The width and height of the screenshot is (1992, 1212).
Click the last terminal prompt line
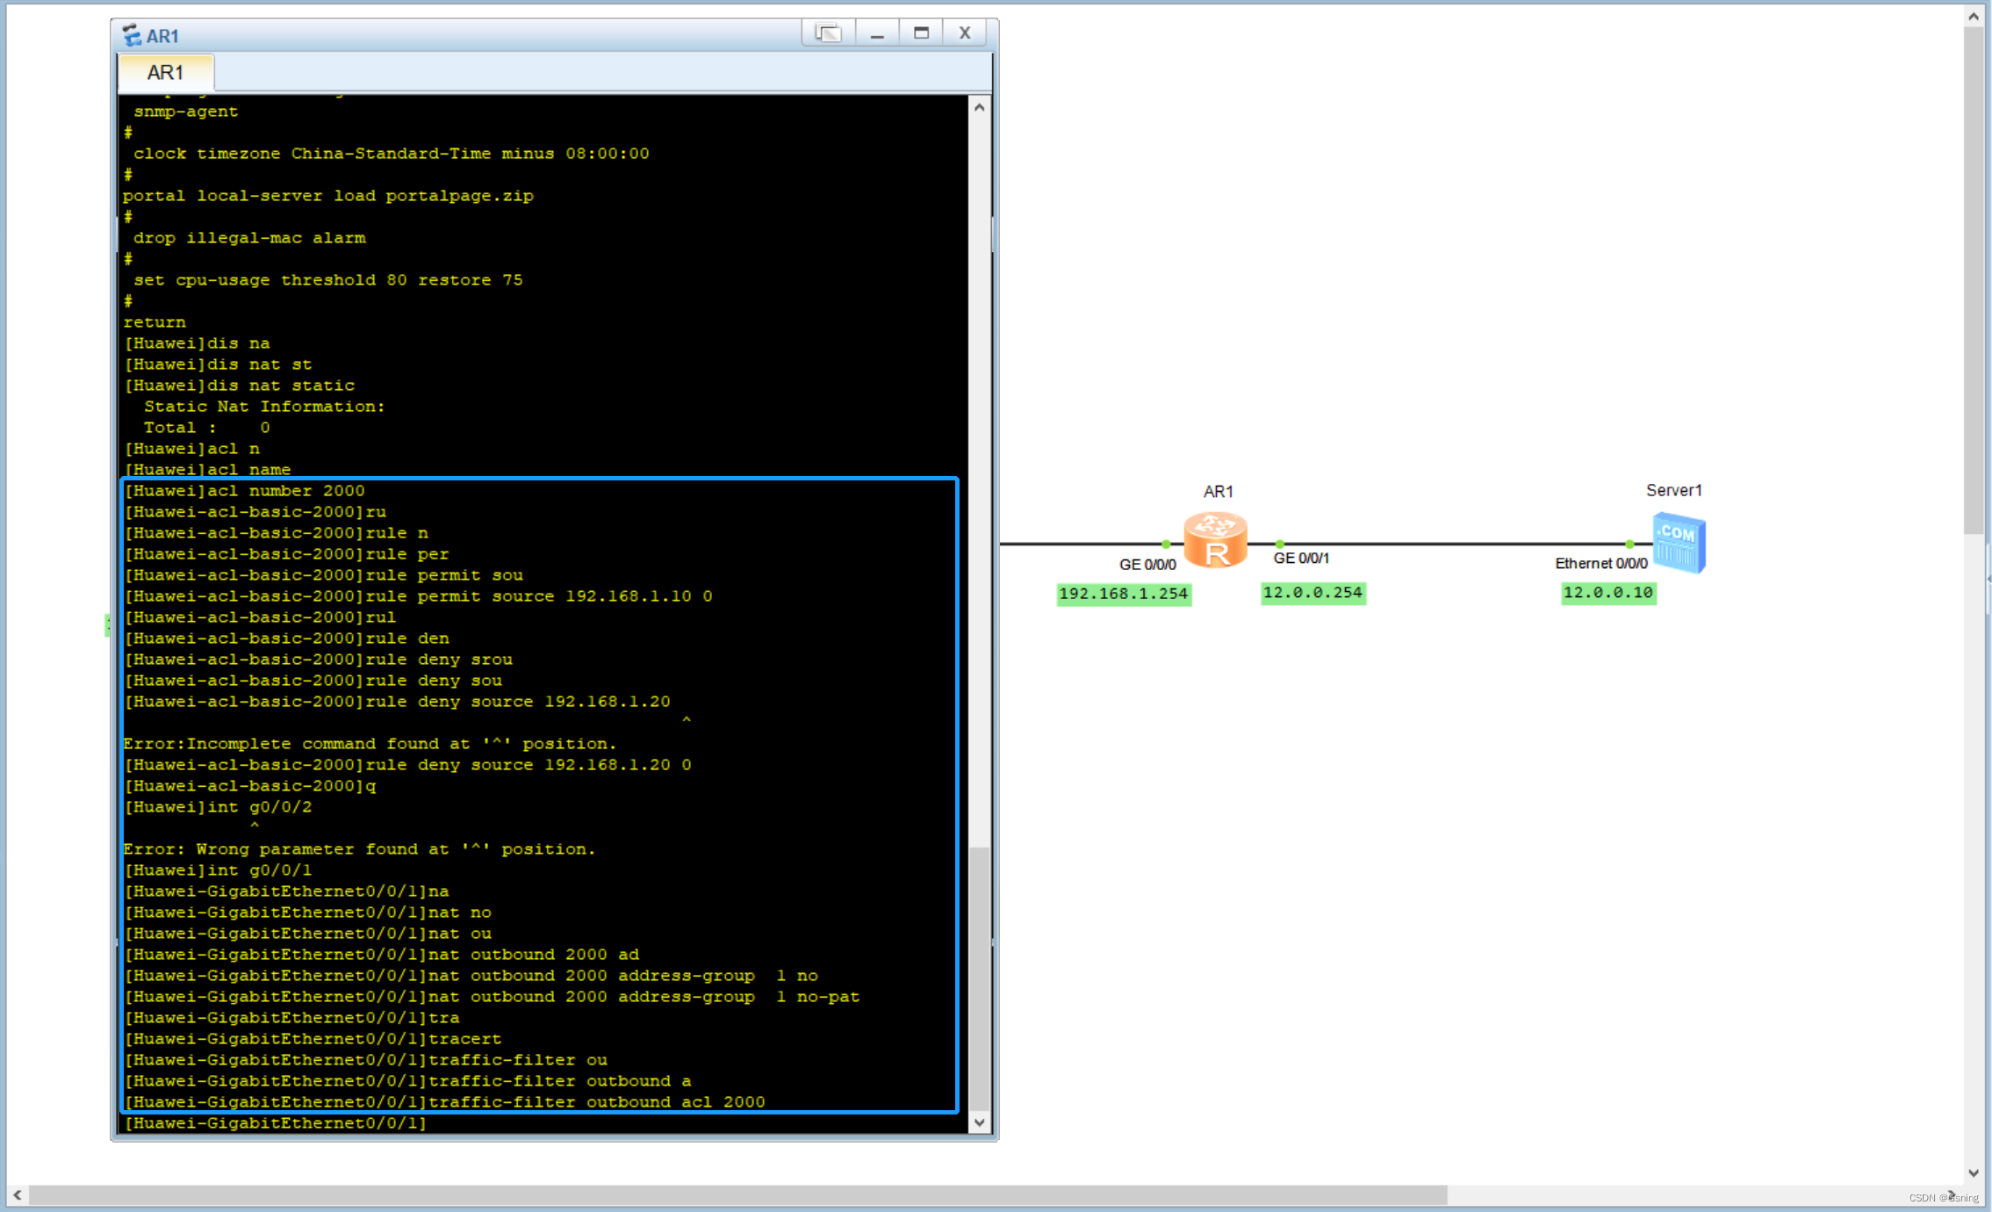point(275,1123)
